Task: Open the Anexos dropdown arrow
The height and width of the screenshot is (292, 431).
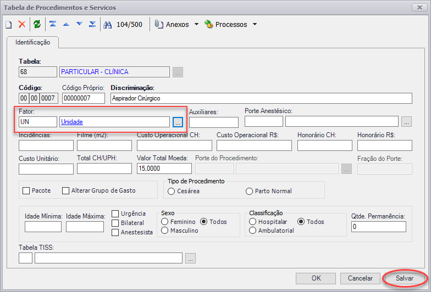Action: tap(197, 24)
